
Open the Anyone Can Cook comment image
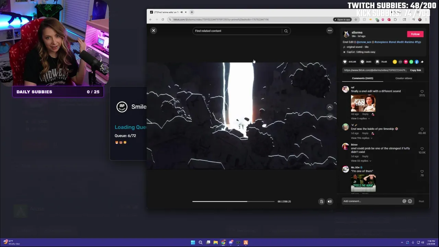click(x=363, y=103)
